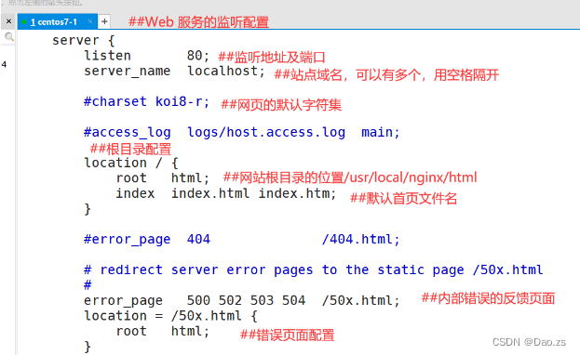Close the left side panel
This screenshot has height=355, width=580.
click(x=8, y=21)
